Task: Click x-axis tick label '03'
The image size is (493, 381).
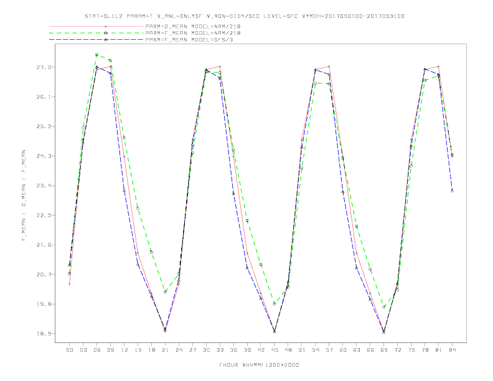Action: pos(83,350)
